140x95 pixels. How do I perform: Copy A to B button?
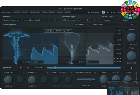(x=113, y=12)
